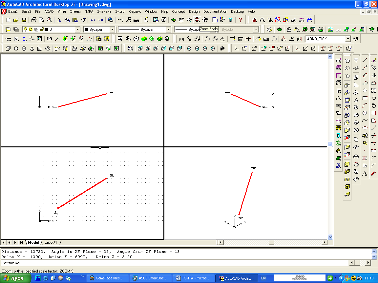Click the Rotate tool icon

click(x=374, y=105)
